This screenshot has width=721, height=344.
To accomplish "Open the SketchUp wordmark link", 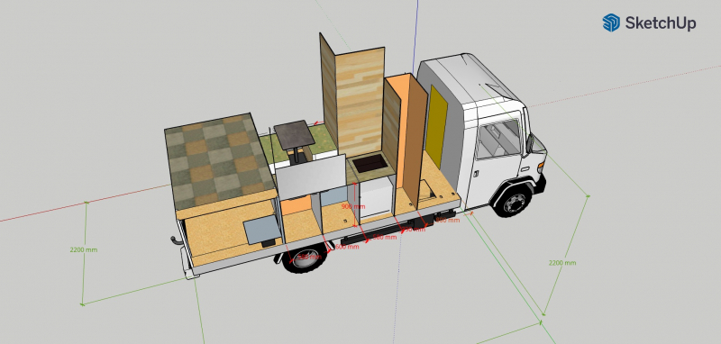I will coord(661,23).
